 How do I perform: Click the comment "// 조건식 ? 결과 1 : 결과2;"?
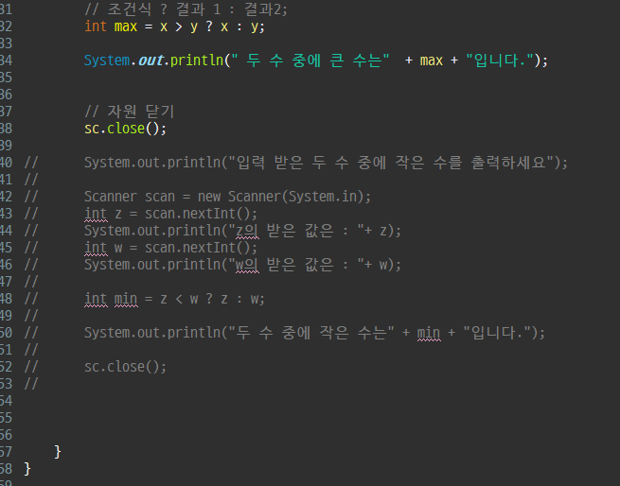tap(186, 9)
